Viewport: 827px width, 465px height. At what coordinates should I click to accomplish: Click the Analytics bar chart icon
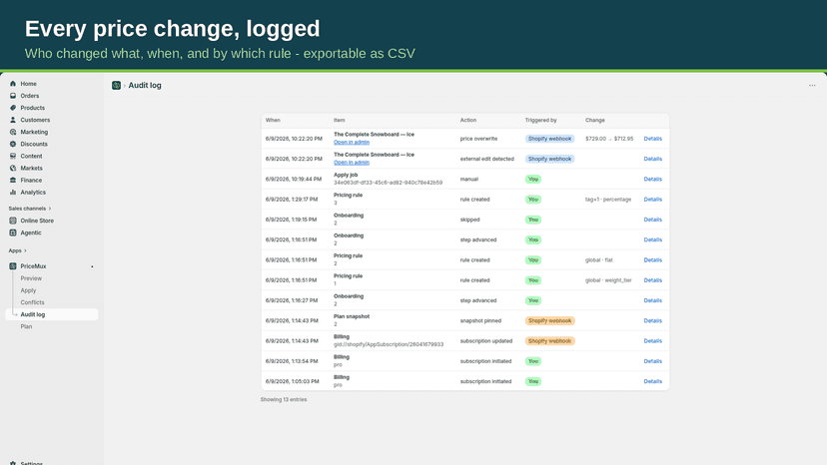[x=13, y=193]
